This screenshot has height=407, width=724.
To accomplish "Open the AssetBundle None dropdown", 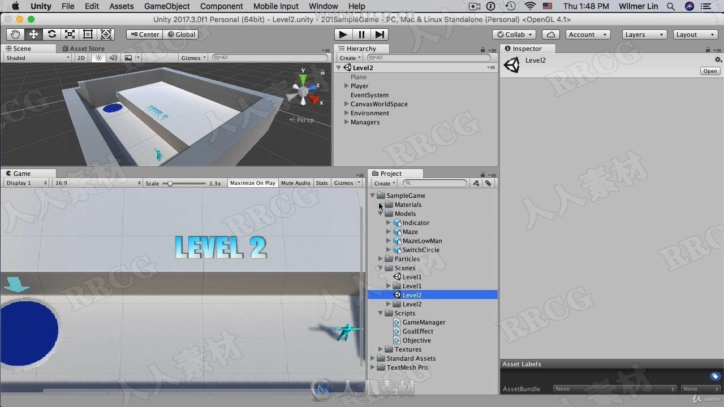I will point(615,389).
